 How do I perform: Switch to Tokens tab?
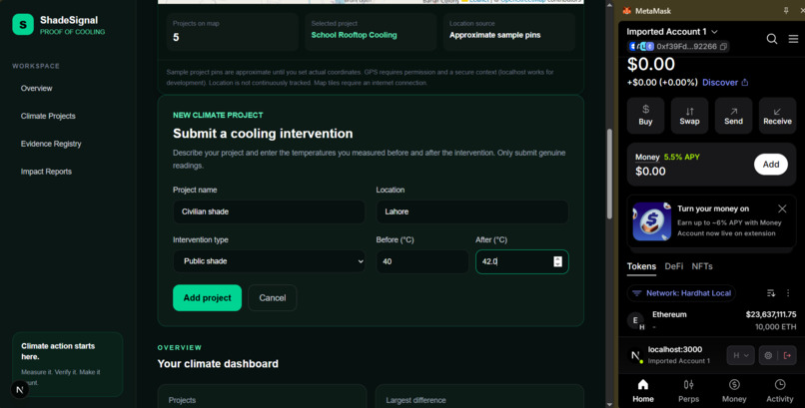(x=641, y=266)
